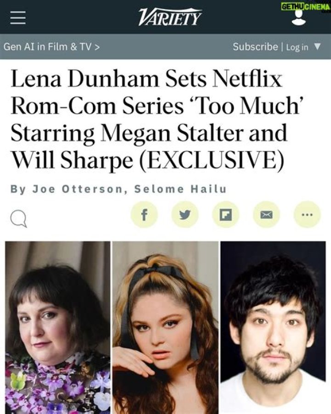331x414 pixels.
Task: Open the user account profile icon
Action: click(298, 18)
